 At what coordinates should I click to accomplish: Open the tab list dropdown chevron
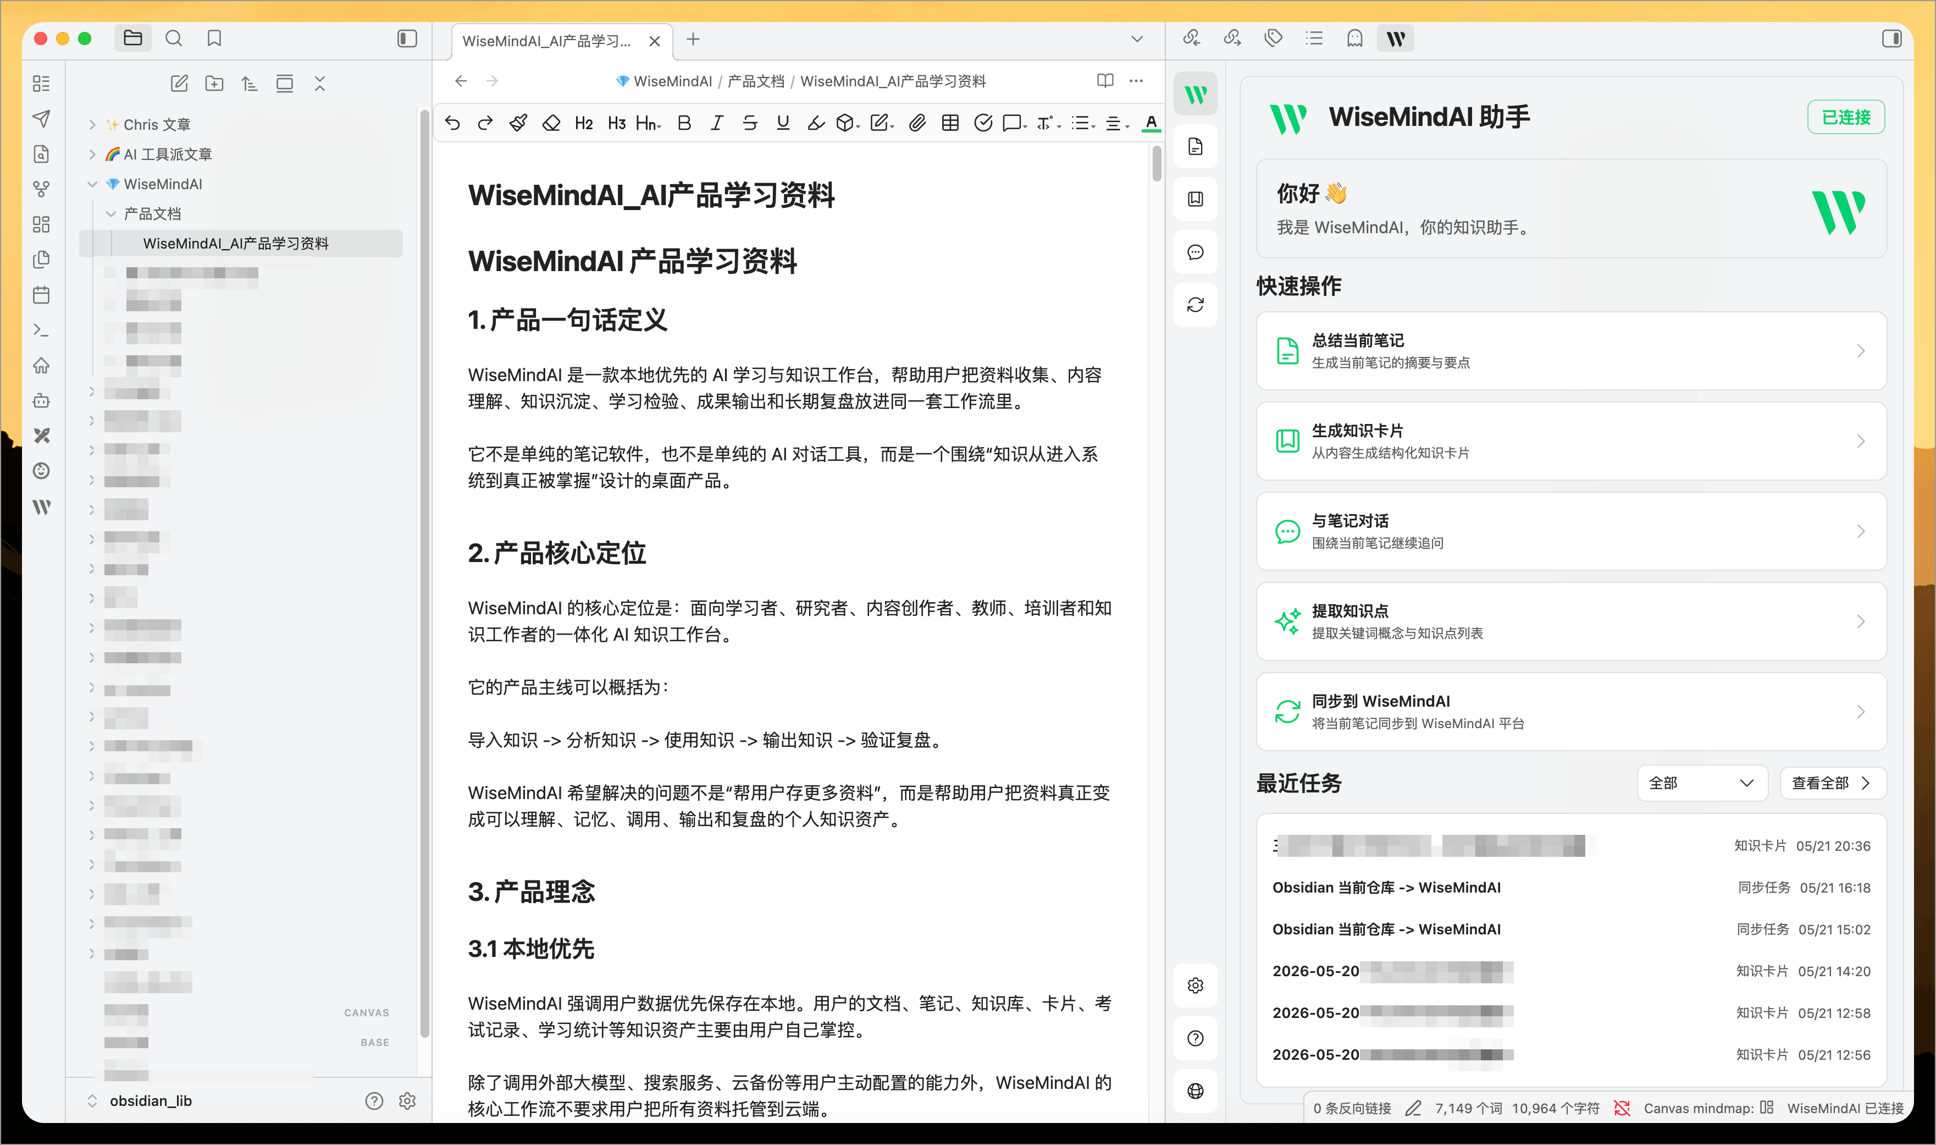click(x=1136, y=40)
